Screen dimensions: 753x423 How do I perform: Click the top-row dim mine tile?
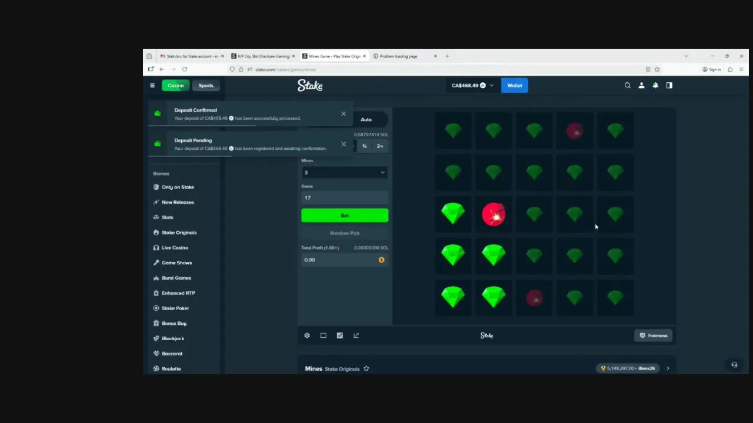[575, 131]
